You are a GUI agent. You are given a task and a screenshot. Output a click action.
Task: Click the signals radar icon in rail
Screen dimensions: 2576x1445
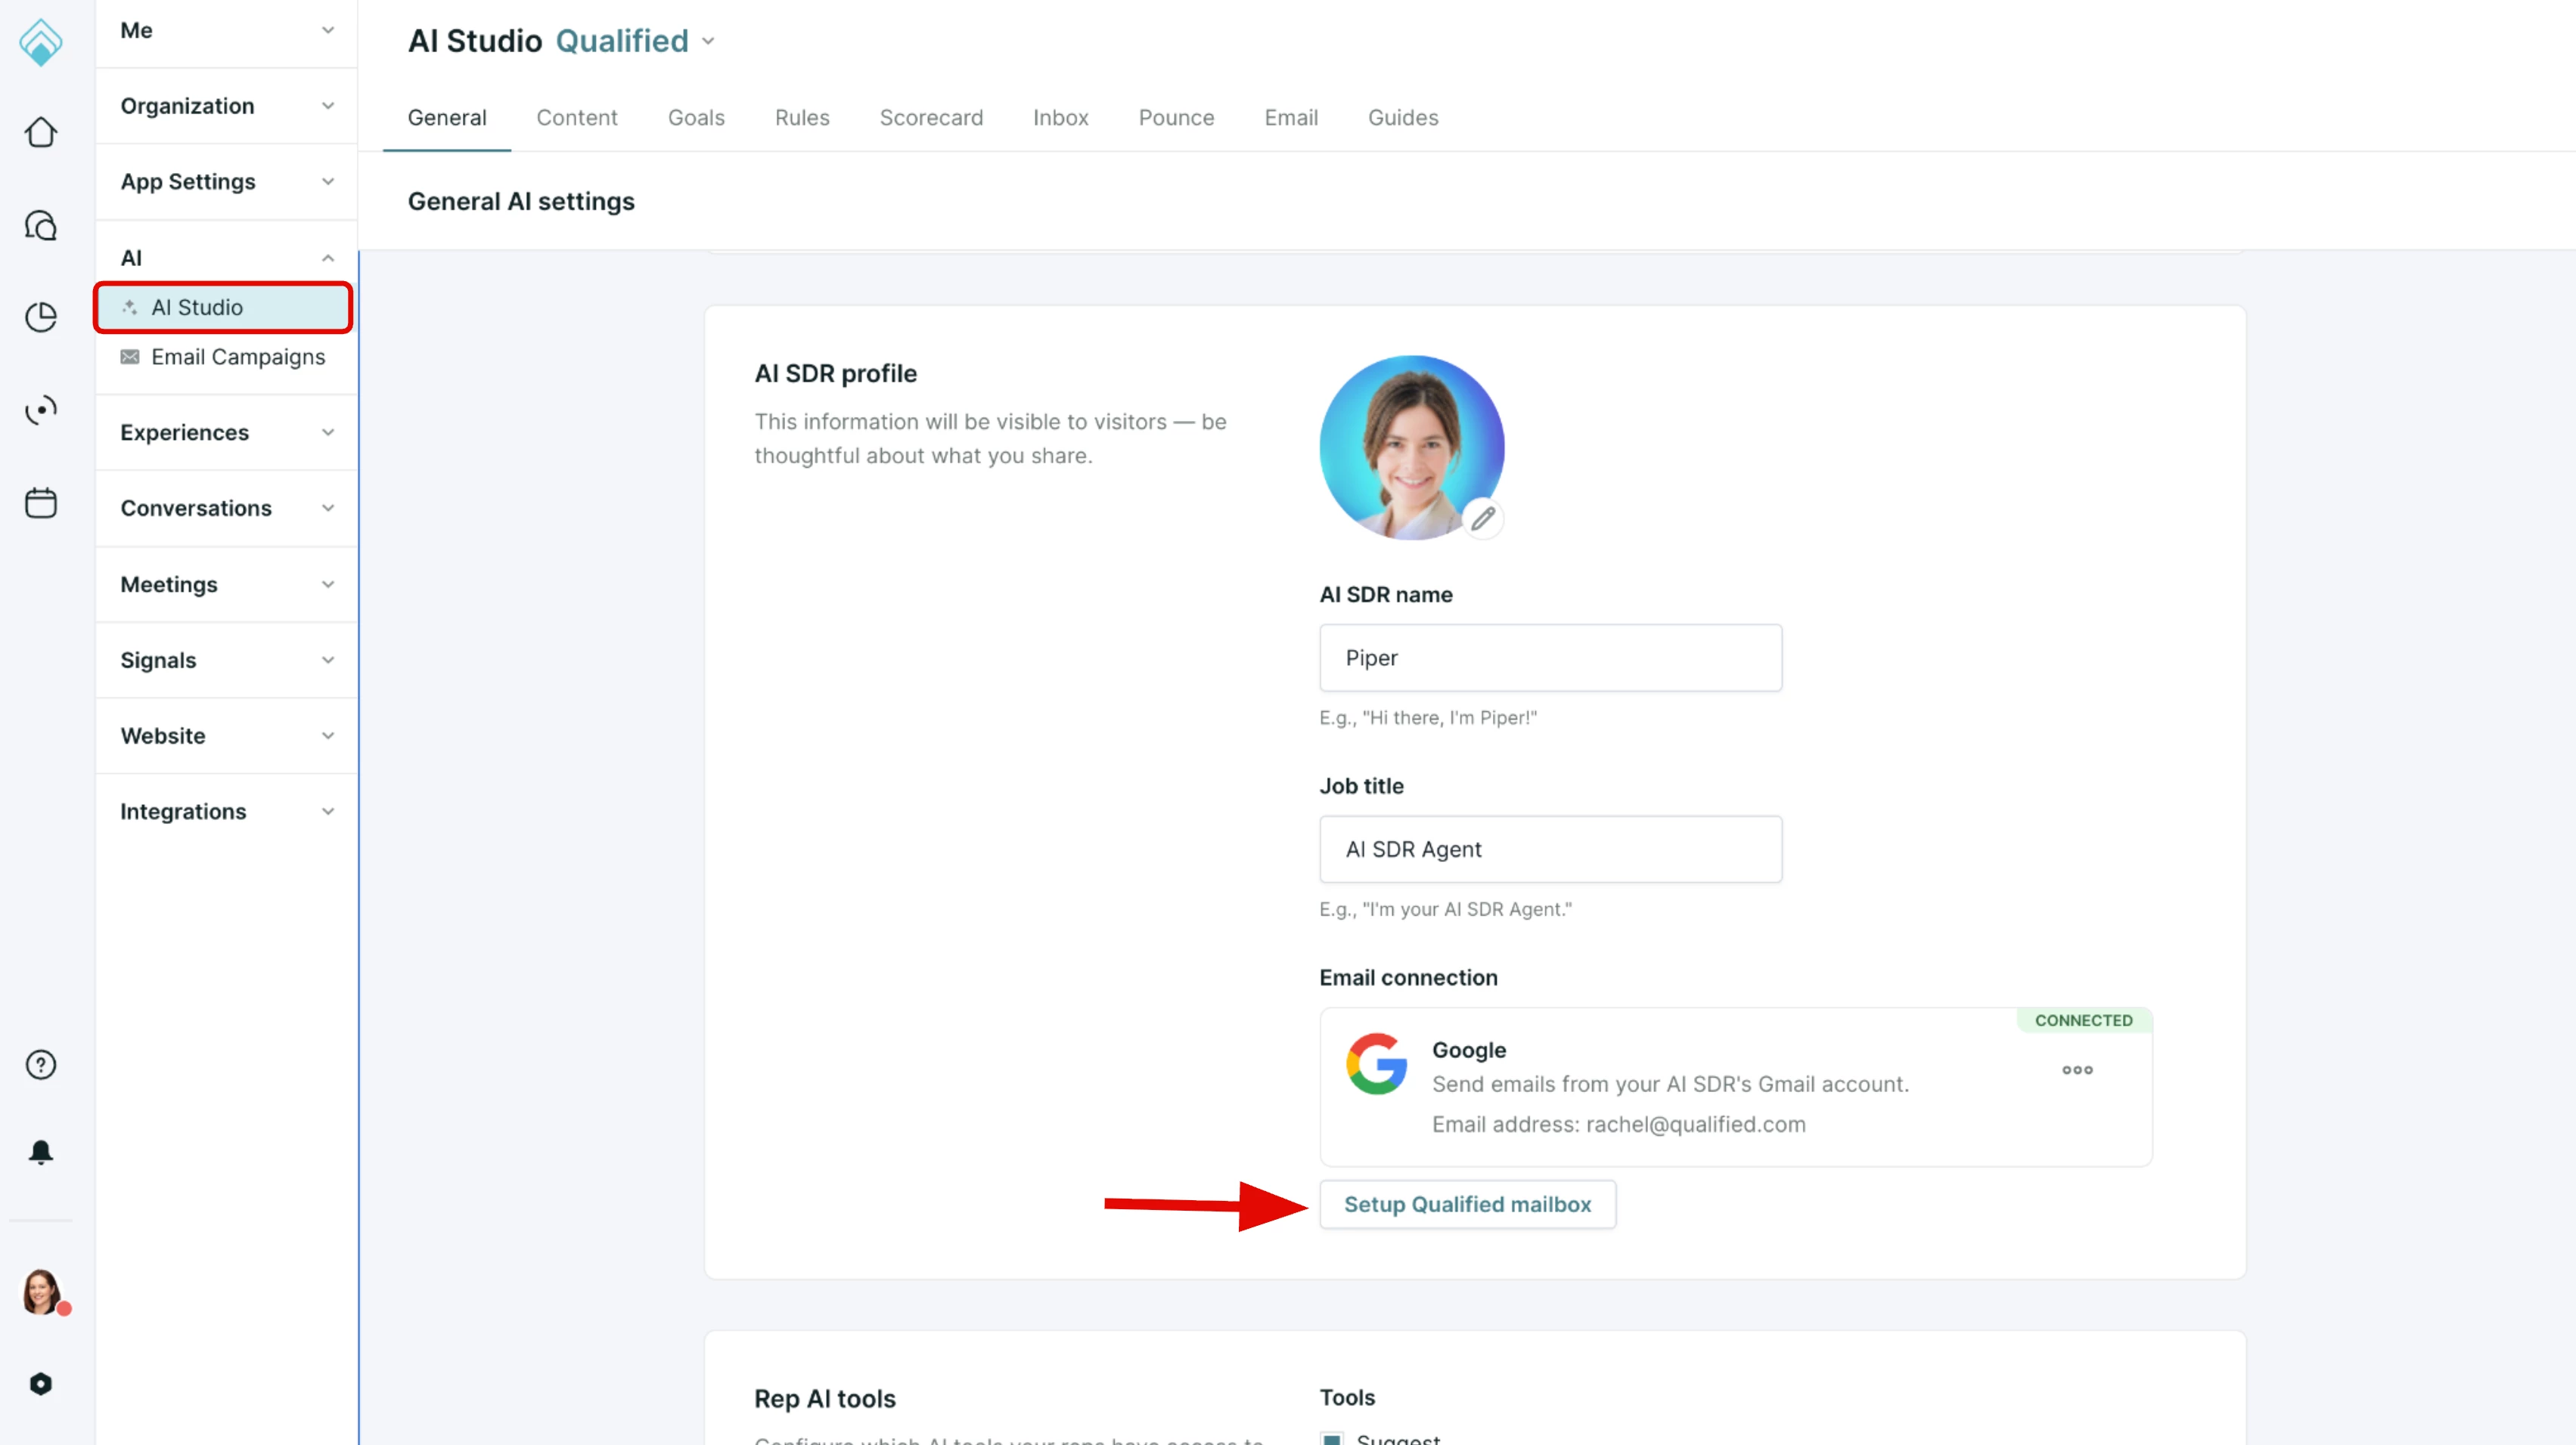[x=40, y=410]
